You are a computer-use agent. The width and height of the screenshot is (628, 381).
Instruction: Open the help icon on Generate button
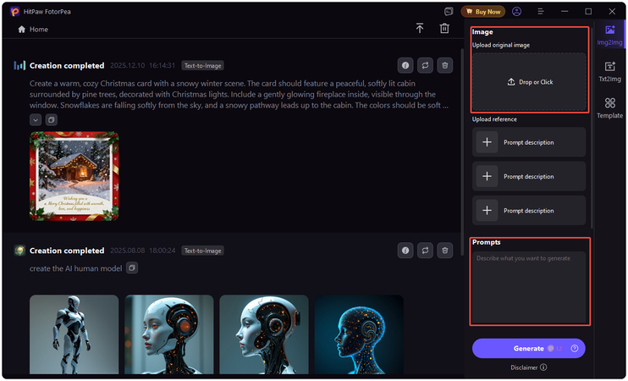coord(575,349)
